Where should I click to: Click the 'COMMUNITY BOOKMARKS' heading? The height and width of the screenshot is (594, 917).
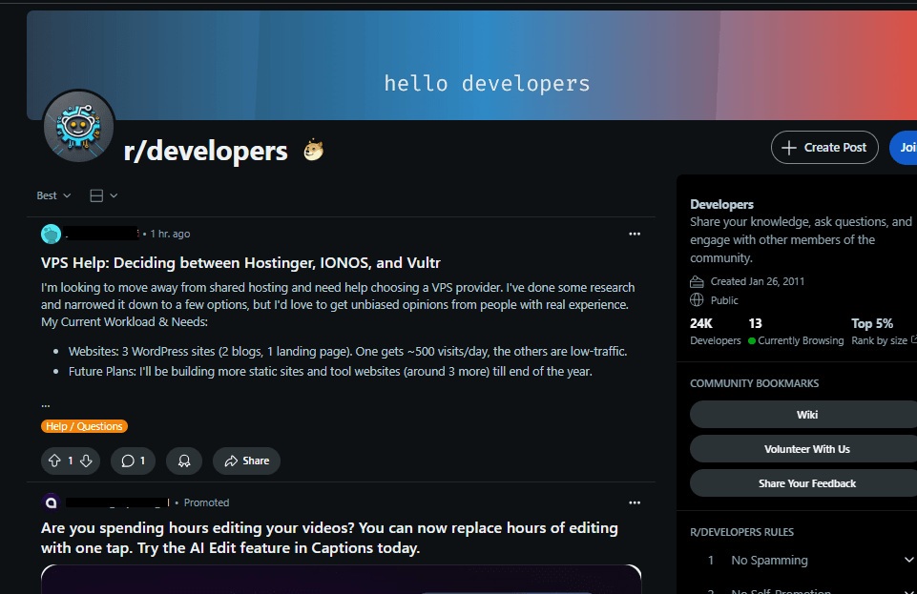point(755,383)
